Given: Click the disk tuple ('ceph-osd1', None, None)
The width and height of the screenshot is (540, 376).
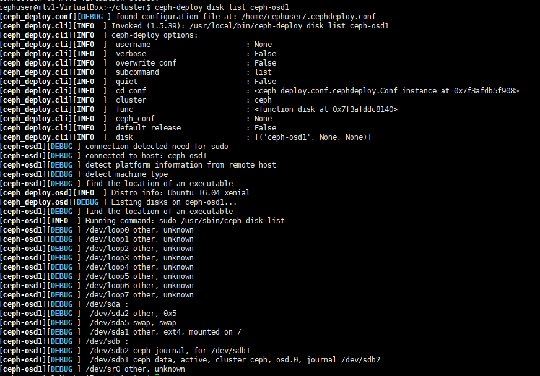Looking at the screenshot, I should tap(313, 137).
